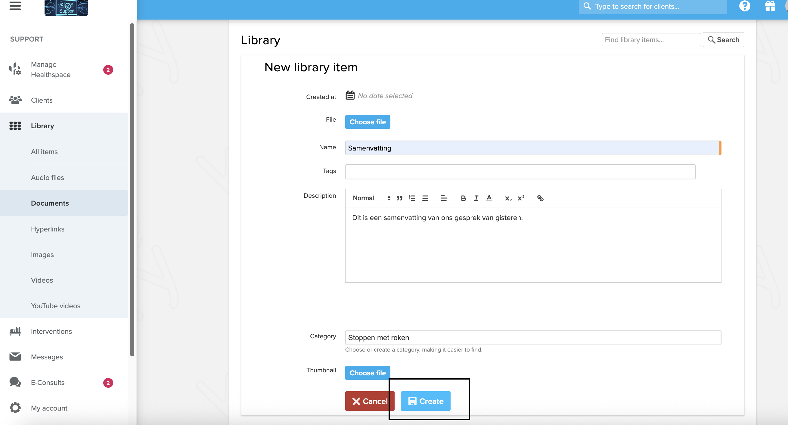Open the Category combo box
Screen dimensions: 788x425
[533, 337]
